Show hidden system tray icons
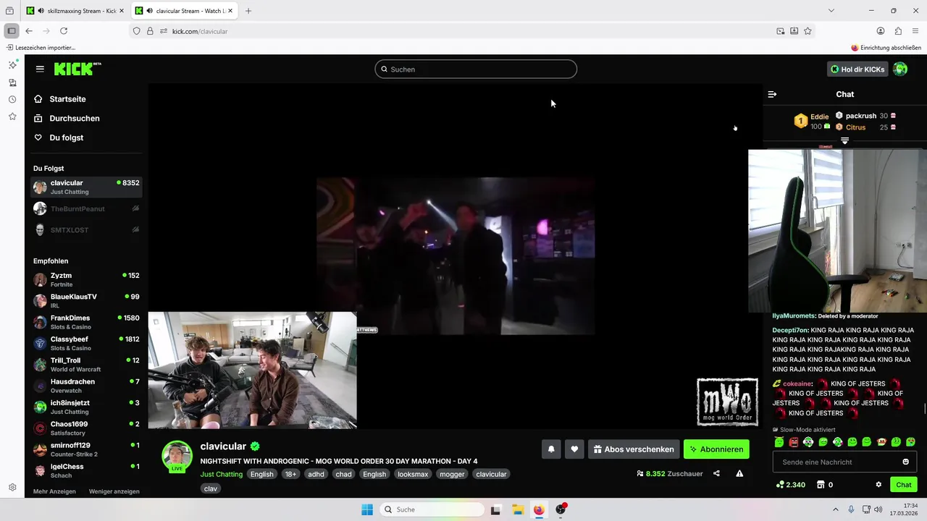The image size is (927, 521). coord(835,509)
